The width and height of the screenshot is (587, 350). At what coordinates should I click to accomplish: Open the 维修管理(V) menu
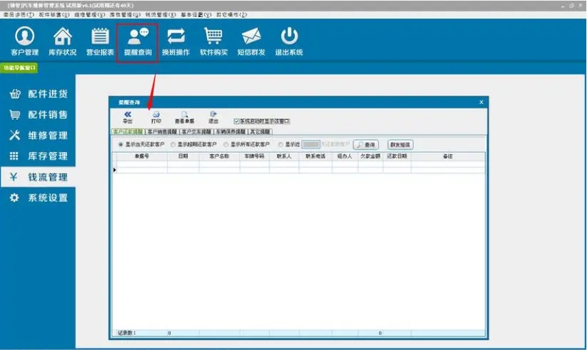tap(89, 14)
